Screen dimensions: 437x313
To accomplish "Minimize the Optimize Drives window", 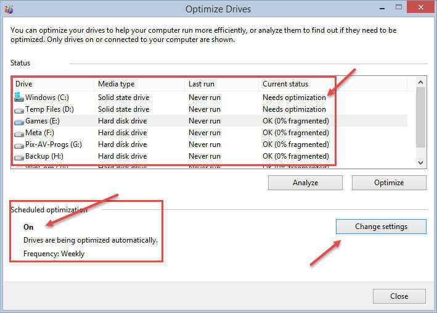I will (x=382, y=9).
